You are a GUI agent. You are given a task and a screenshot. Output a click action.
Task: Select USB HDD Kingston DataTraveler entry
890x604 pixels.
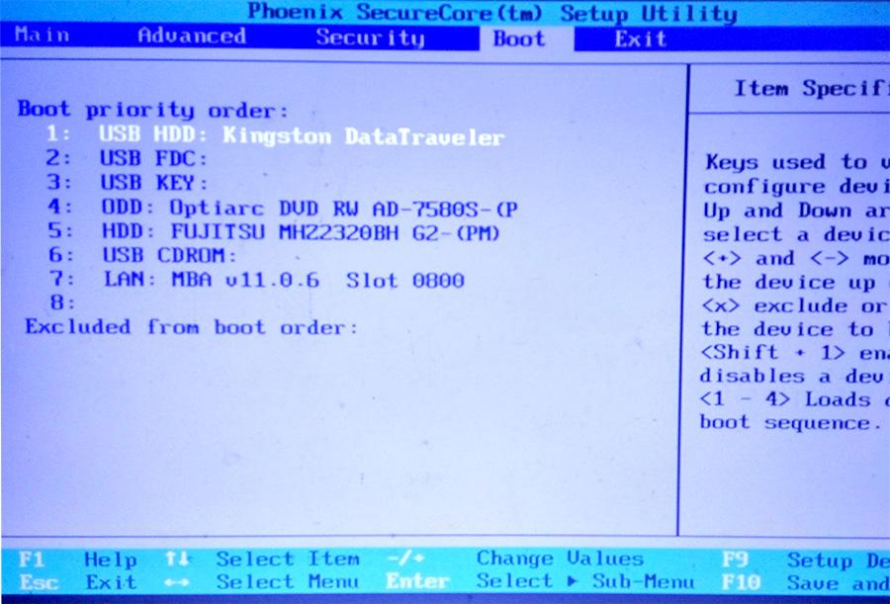[301, 136]
